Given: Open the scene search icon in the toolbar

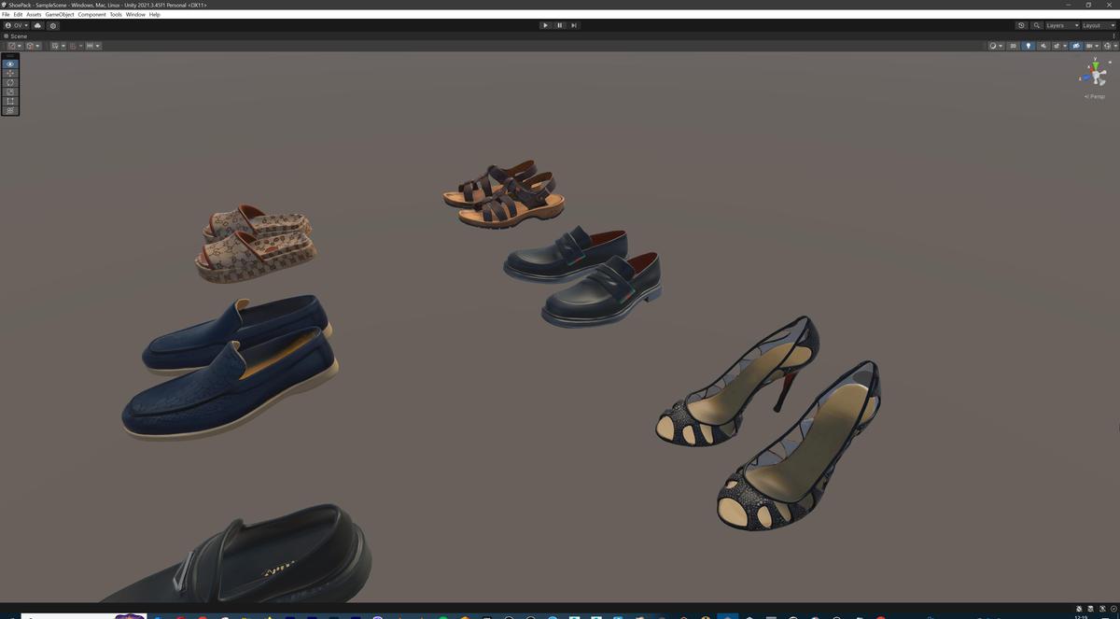Looking at the screenshot, I should click(x=1037, y=25).
